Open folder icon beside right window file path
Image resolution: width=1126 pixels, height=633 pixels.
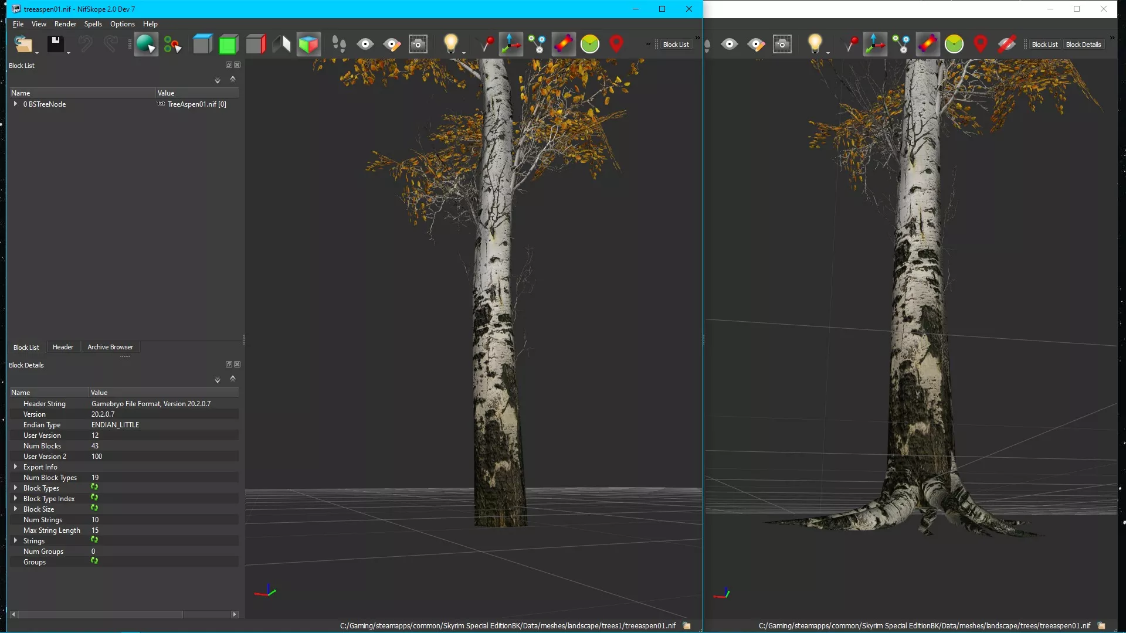(x=1101, y=625)
